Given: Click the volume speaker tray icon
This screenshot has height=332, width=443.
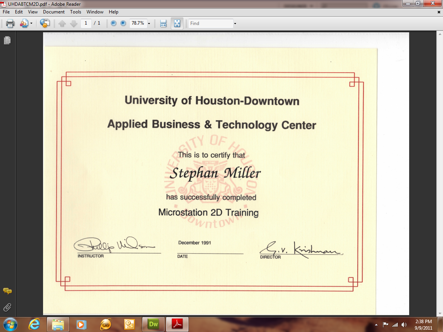Looking at the screenshot, I should pos(404,325).
